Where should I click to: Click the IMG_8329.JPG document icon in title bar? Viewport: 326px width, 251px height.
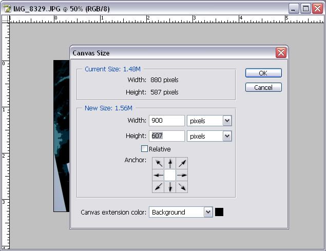tap(7, 9)
